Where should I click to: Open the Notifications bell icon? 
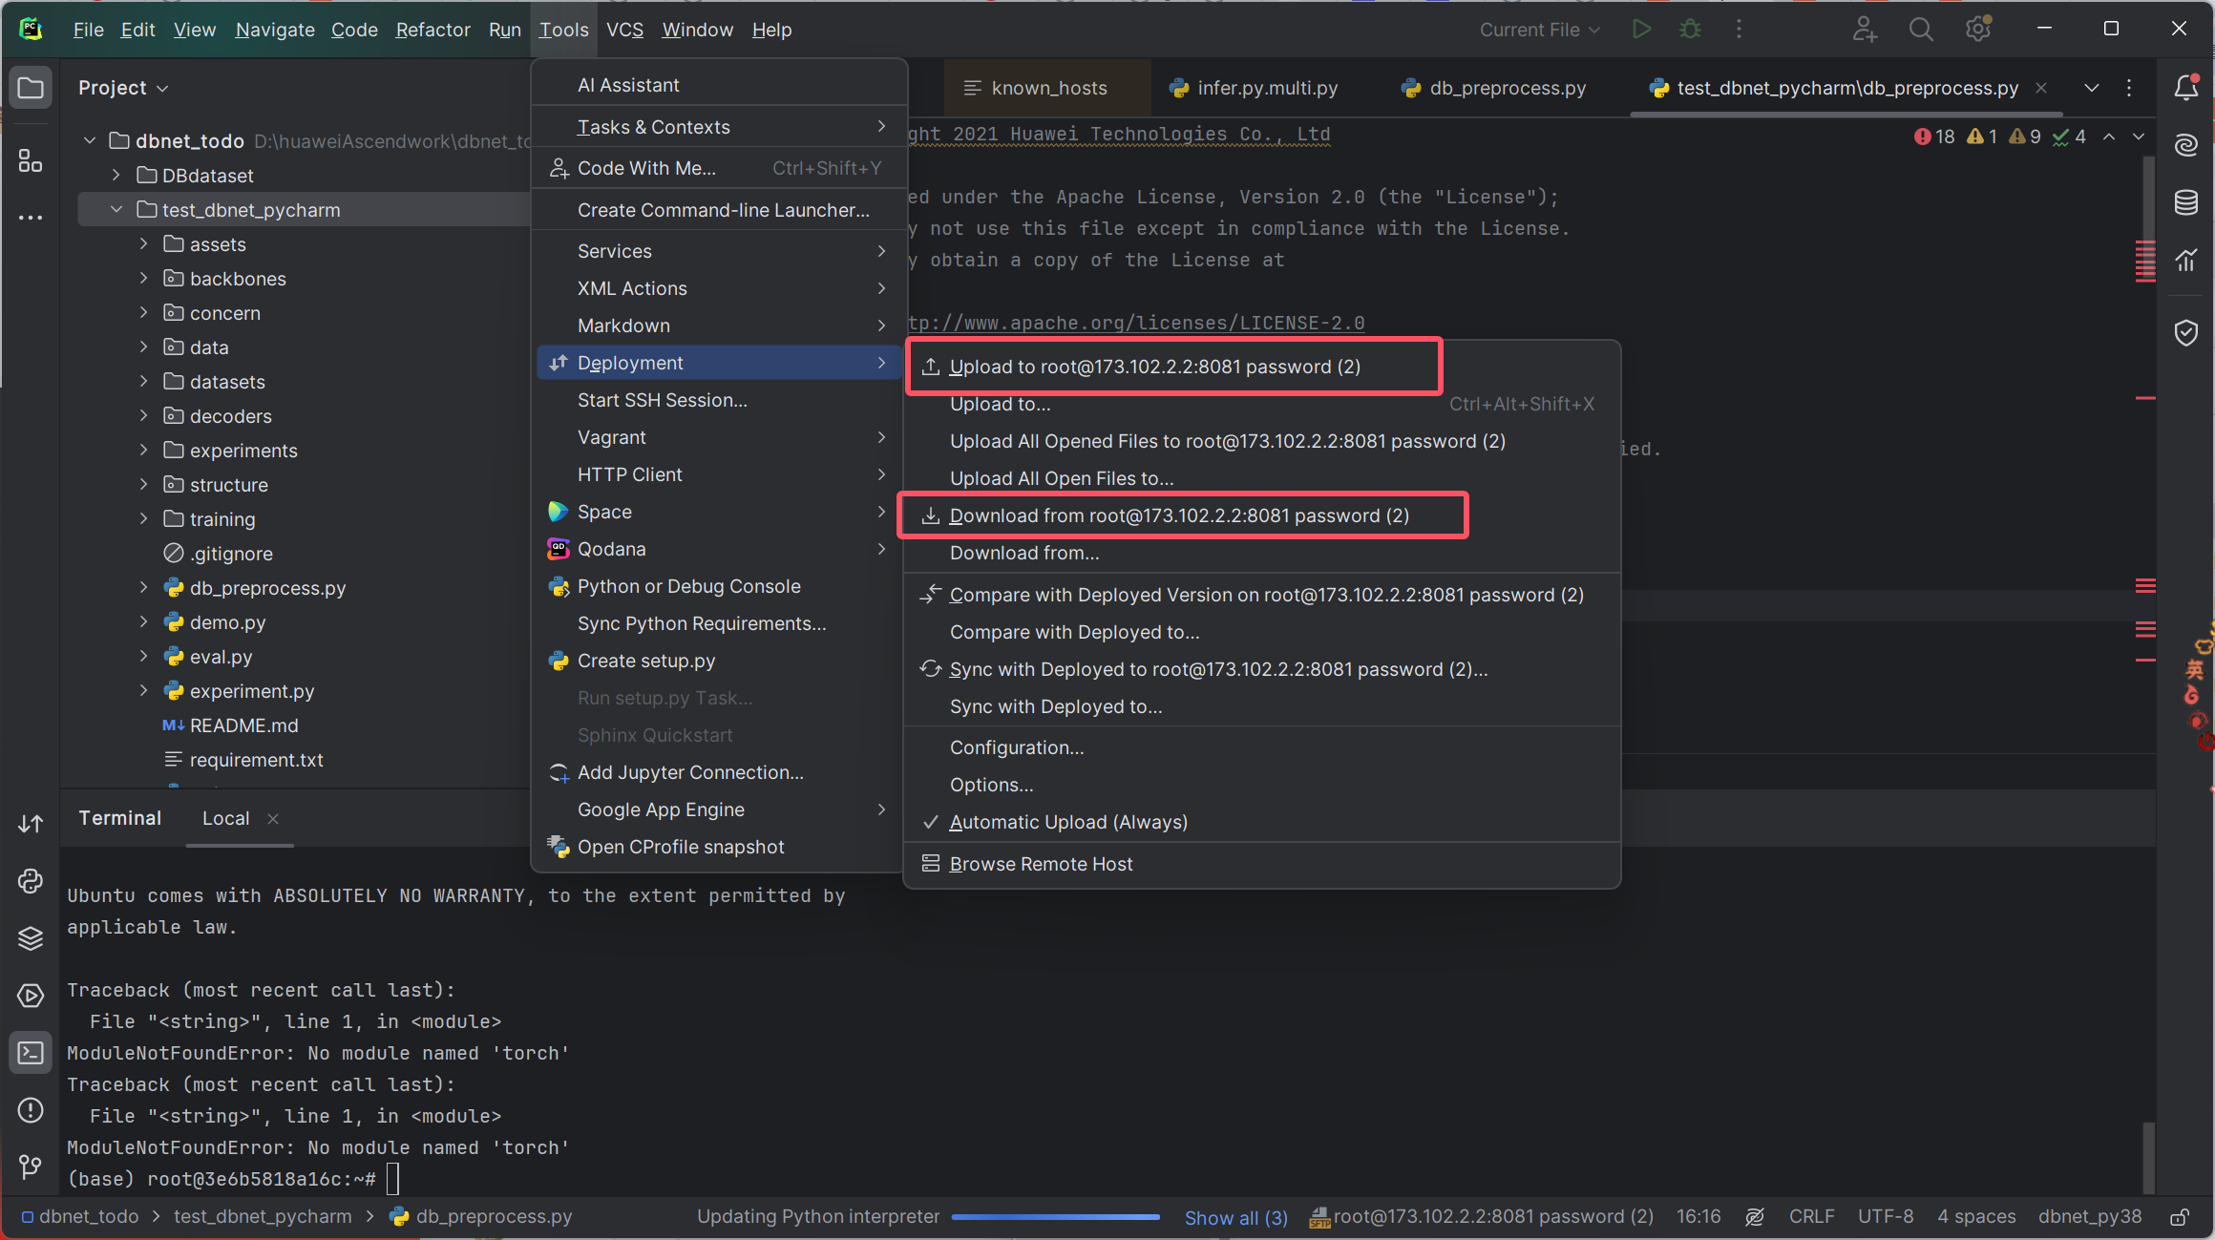click(2185, 88)
